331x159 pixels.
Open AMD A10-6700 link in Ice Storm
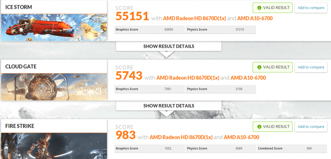(255, 18)
